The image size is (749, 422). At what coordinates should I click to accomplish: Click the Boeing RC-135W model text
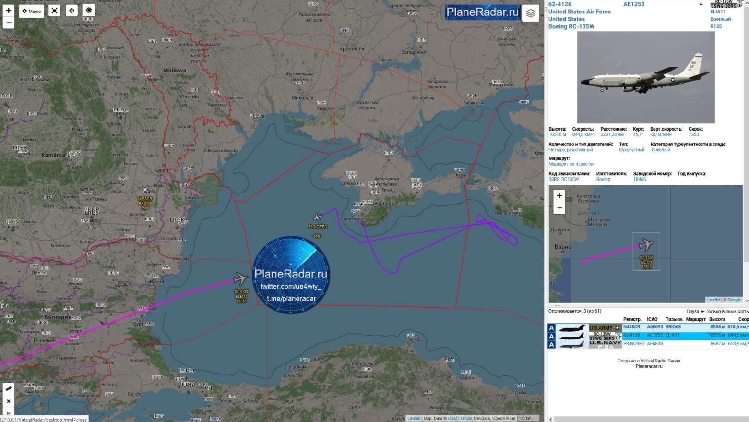571,26
